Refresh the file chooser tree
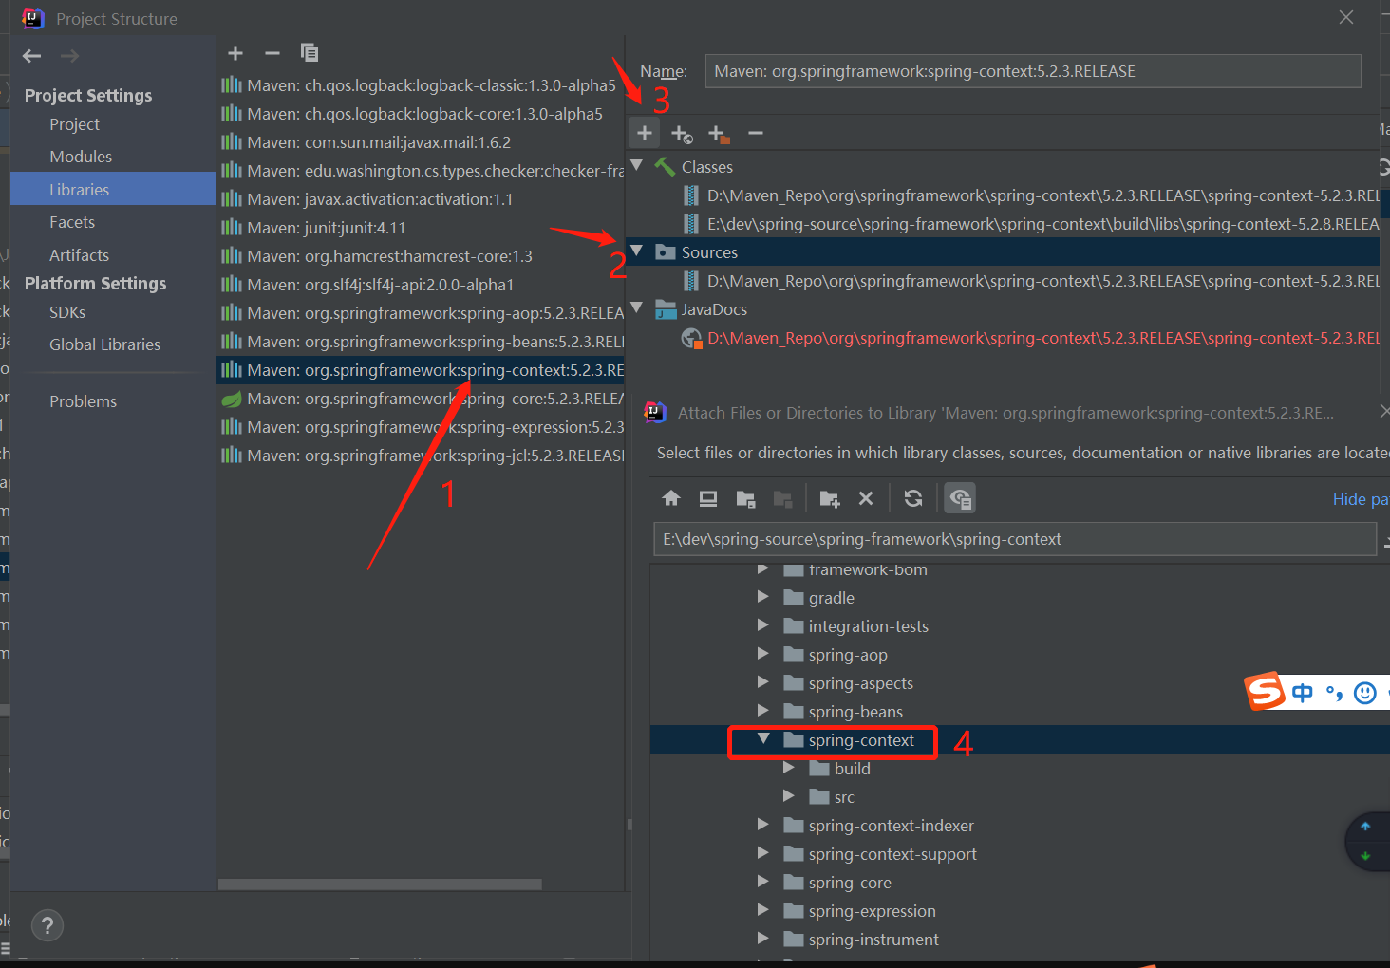The image size is (1390, 968). pyautogui.click(x=913, y=498)
